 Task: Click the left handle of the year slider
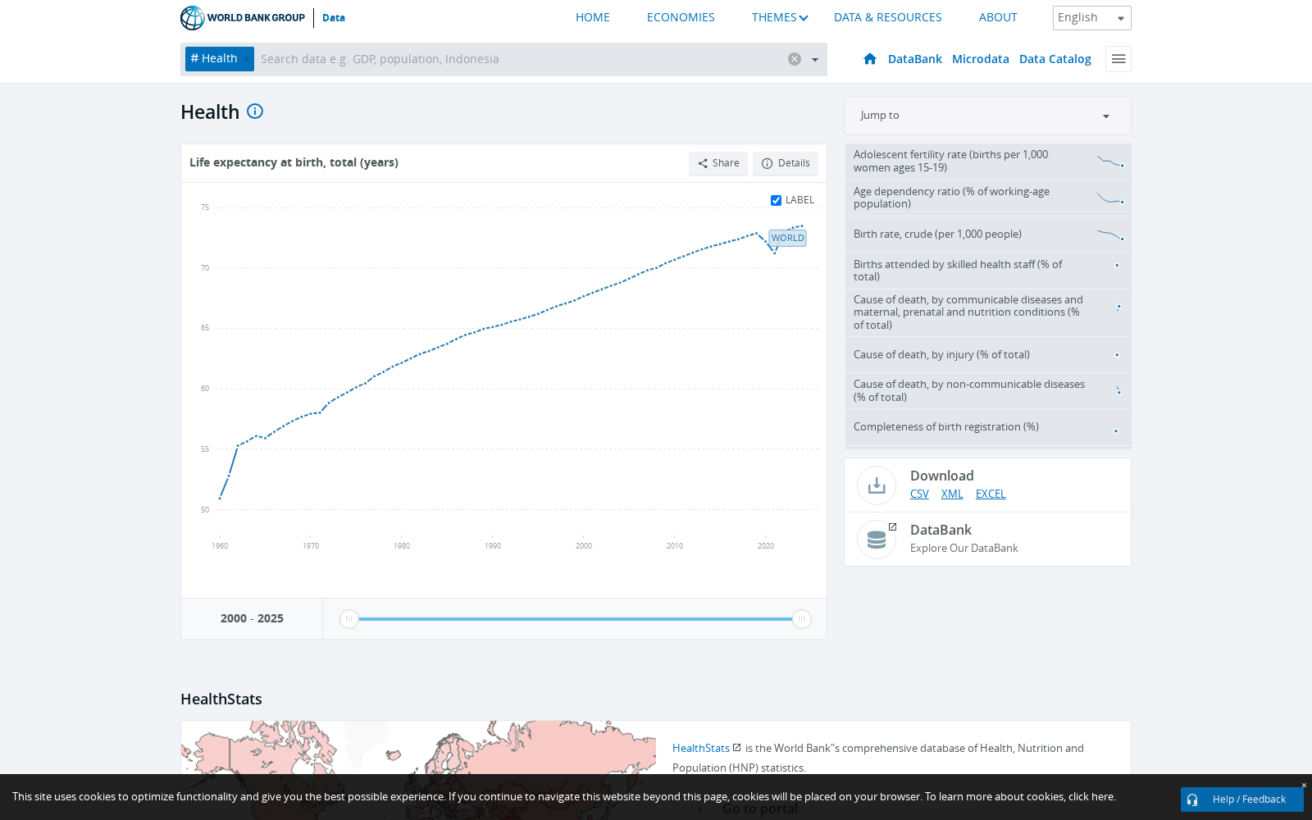[x=349, y=619]
